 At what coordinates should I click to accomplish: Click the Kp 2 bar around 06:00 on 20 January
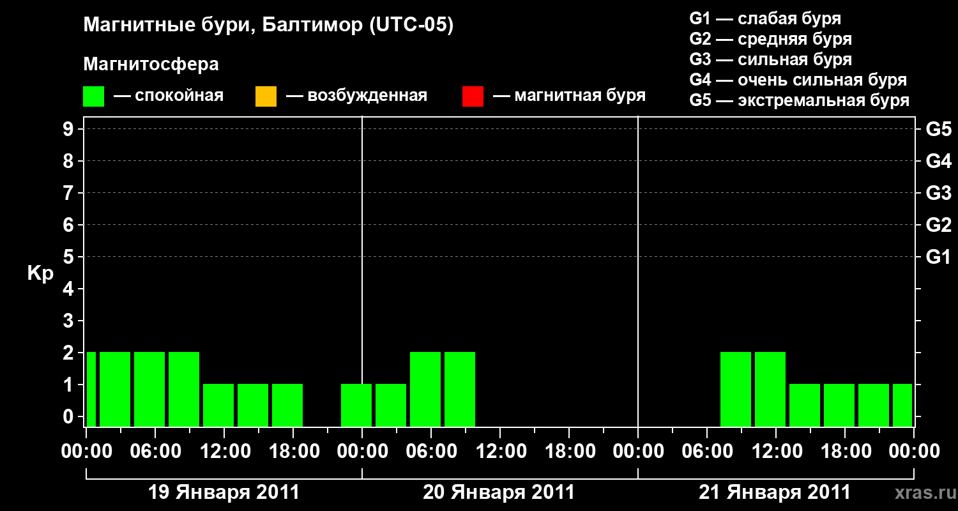pyautogui.click(x=425, y=389)
